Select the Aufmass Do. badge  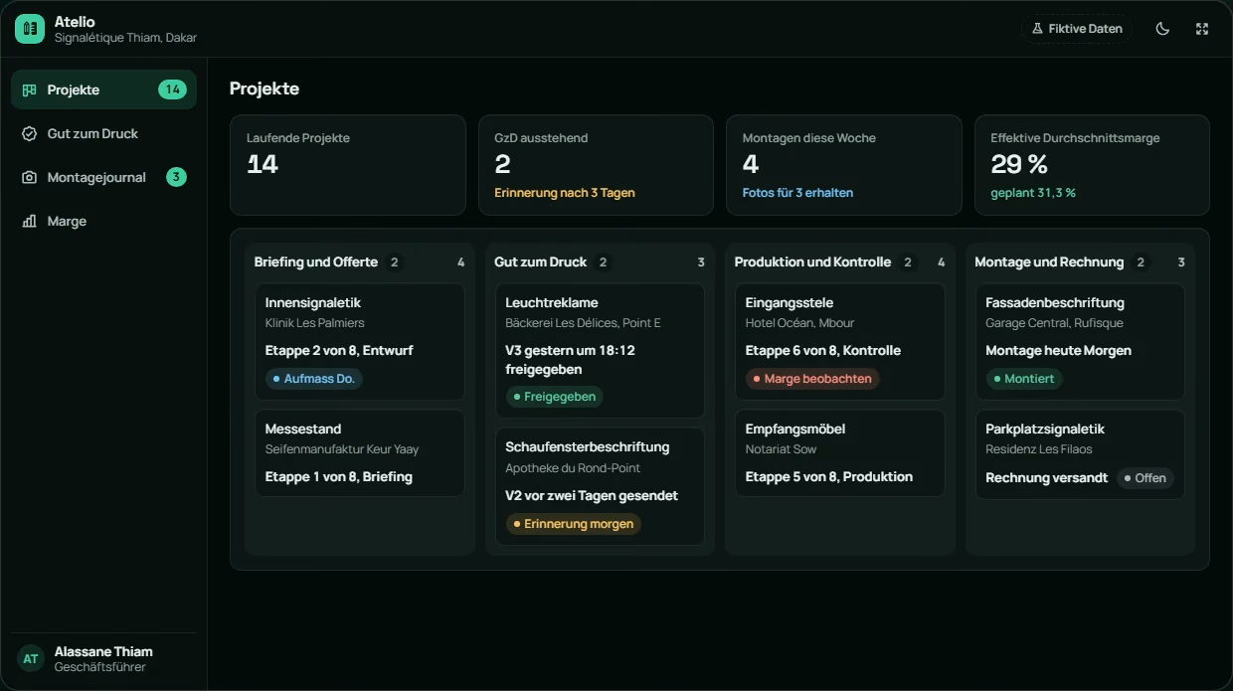click(x=314, y=379)
